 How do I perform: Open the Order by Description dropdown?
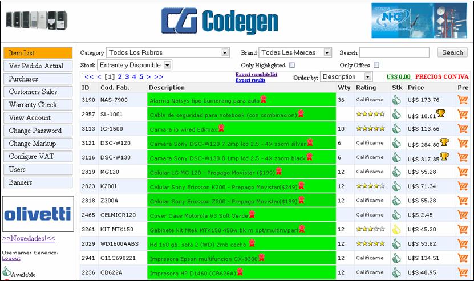coord(346,77)
